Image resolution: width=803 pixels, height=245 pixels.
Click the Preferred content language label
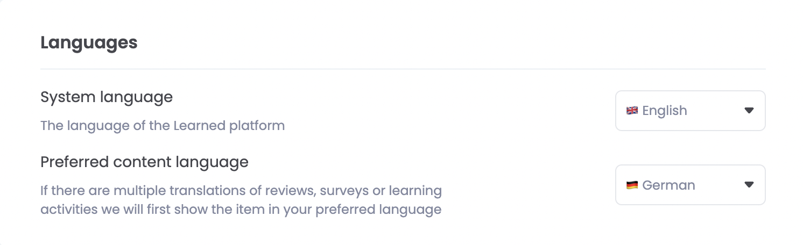[x=144, y=162]
